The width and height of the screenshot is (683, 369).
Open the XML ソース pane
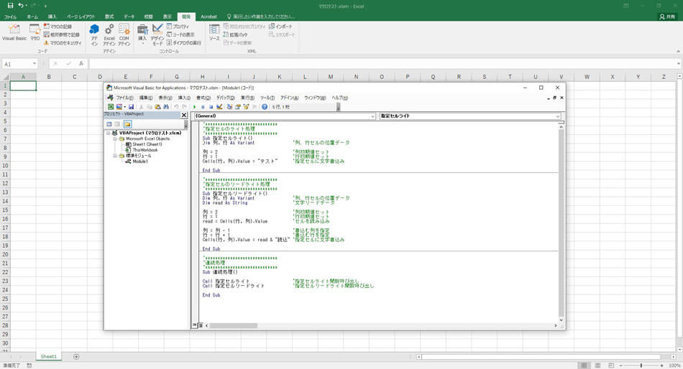214,32
